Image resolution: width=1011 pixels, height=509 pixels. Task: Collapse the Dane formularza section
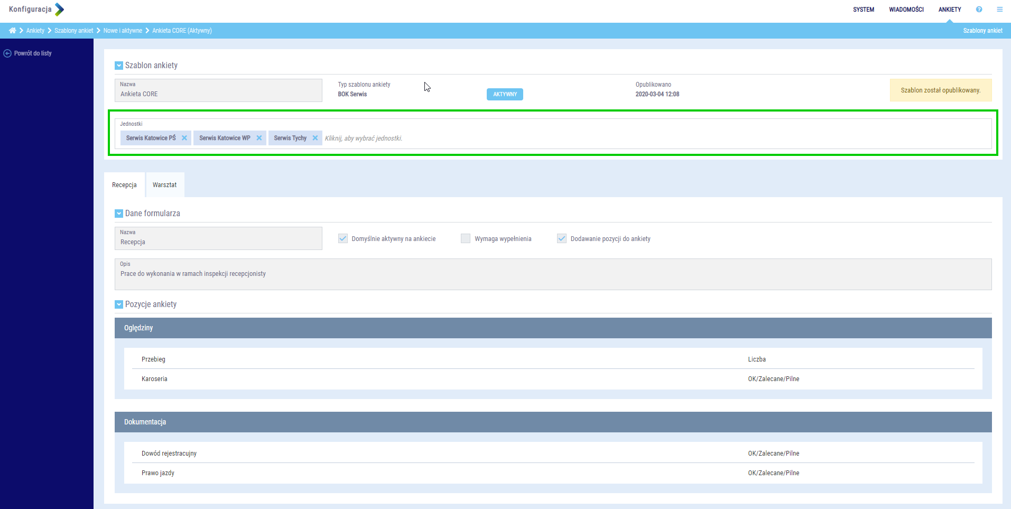(119, 214)
